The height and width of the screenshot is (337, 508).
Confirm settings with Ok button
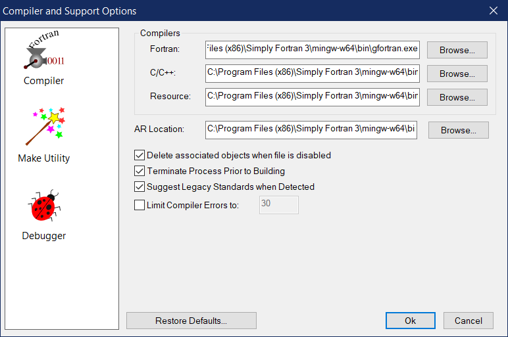coord(410,321)
